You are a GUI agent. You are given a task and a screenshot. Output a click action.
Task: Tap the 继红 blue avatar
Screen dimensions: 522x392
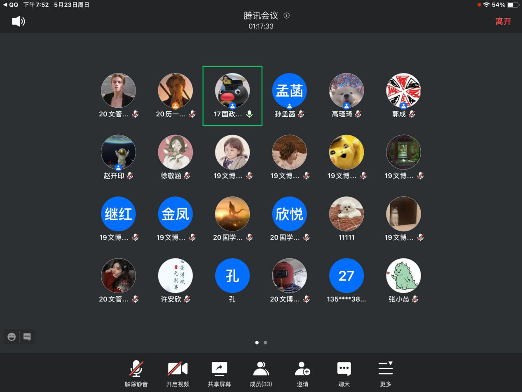118,214
